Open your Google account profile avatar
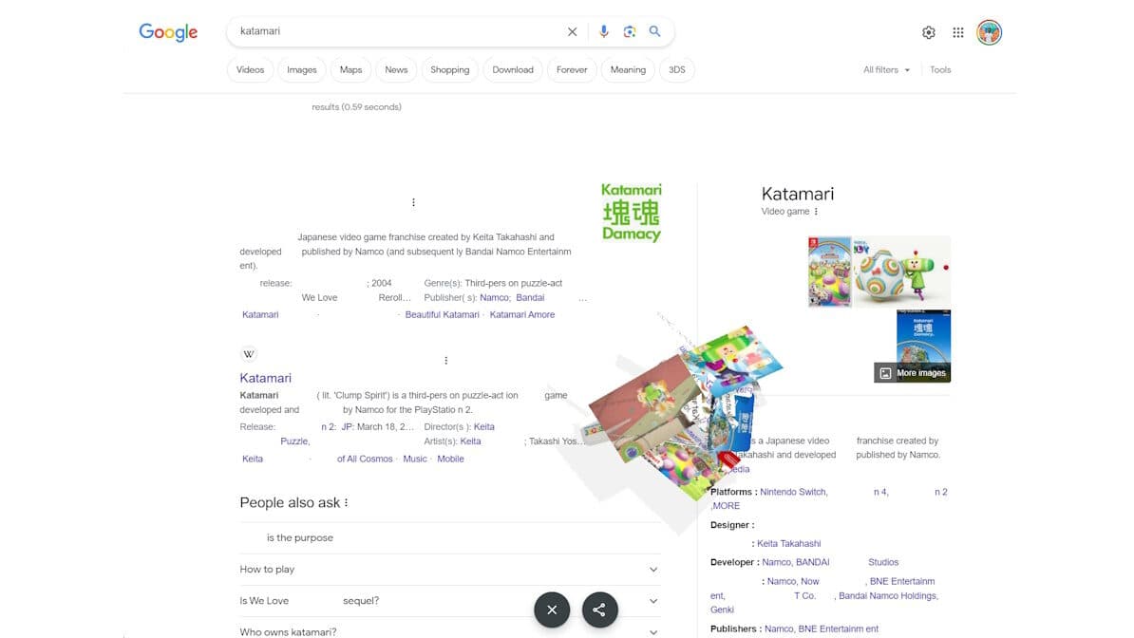 [x=990, y=31]
